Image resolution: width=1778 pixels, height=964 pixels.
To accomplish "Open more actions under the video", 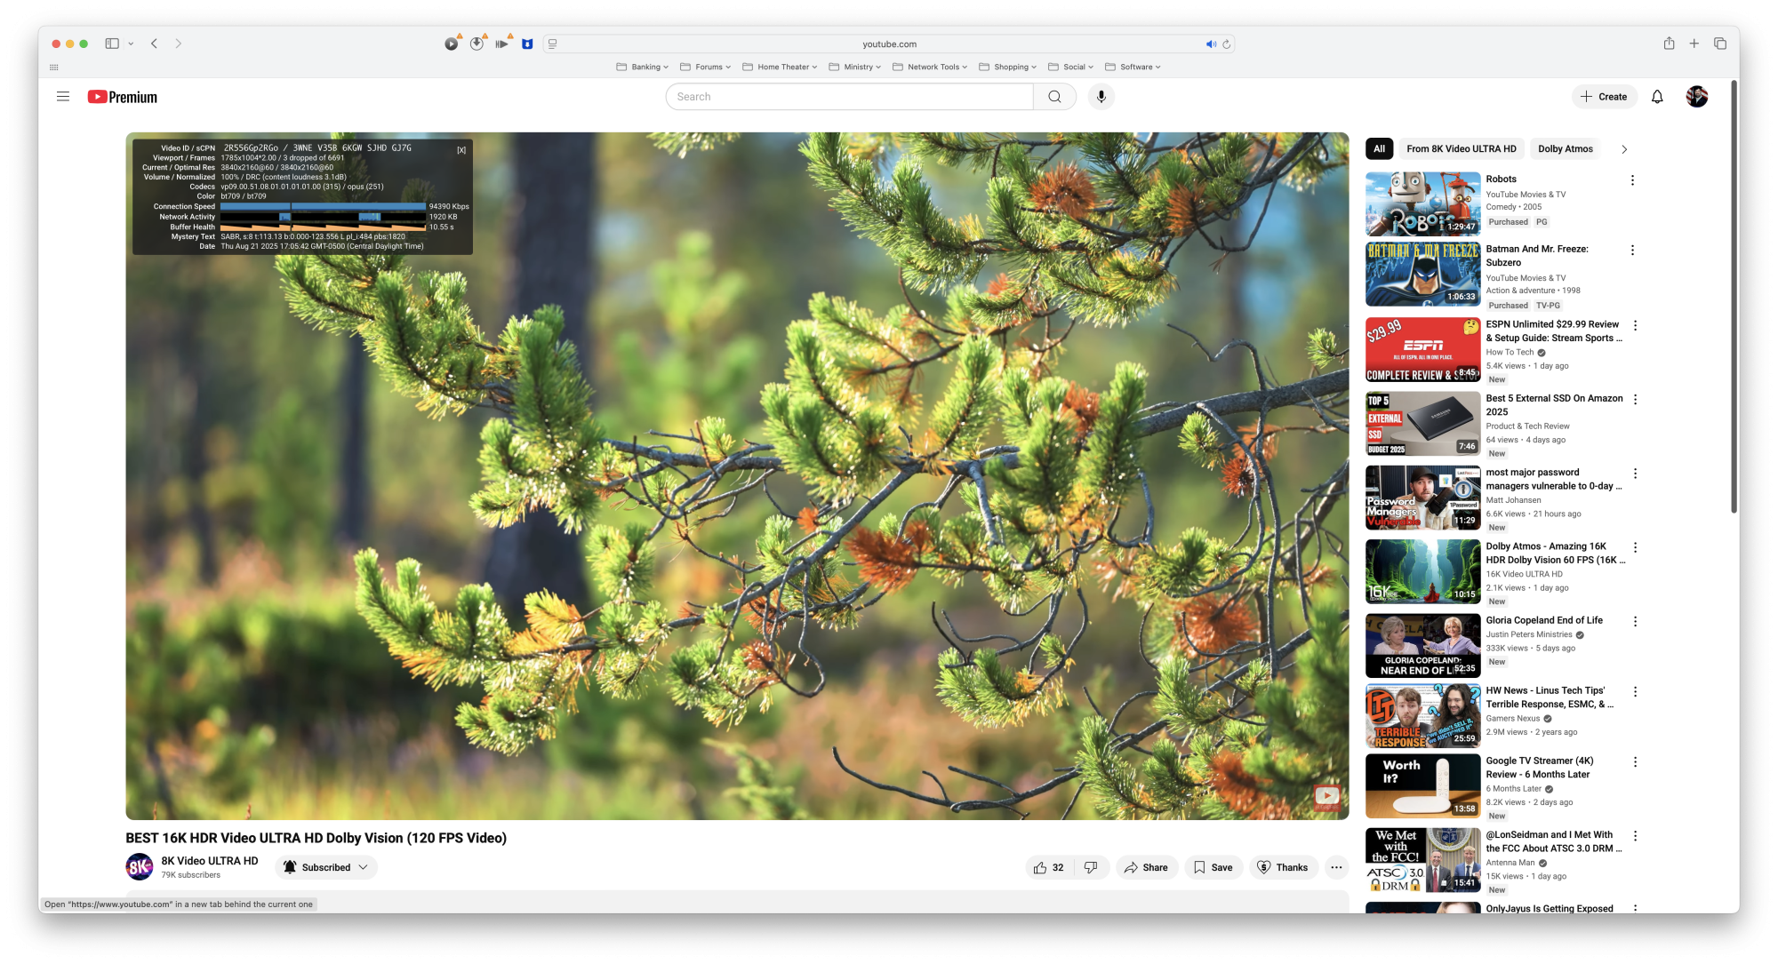I will point(1336,867).
